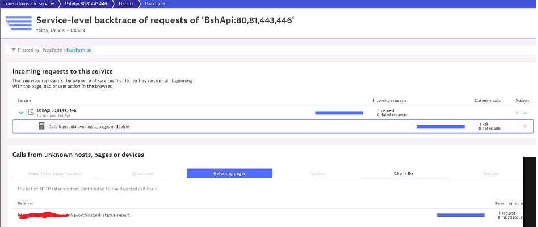The image size is (538, 227).
Task: Click the 1 PurePath filter link
Action: [x=73, y=50]
